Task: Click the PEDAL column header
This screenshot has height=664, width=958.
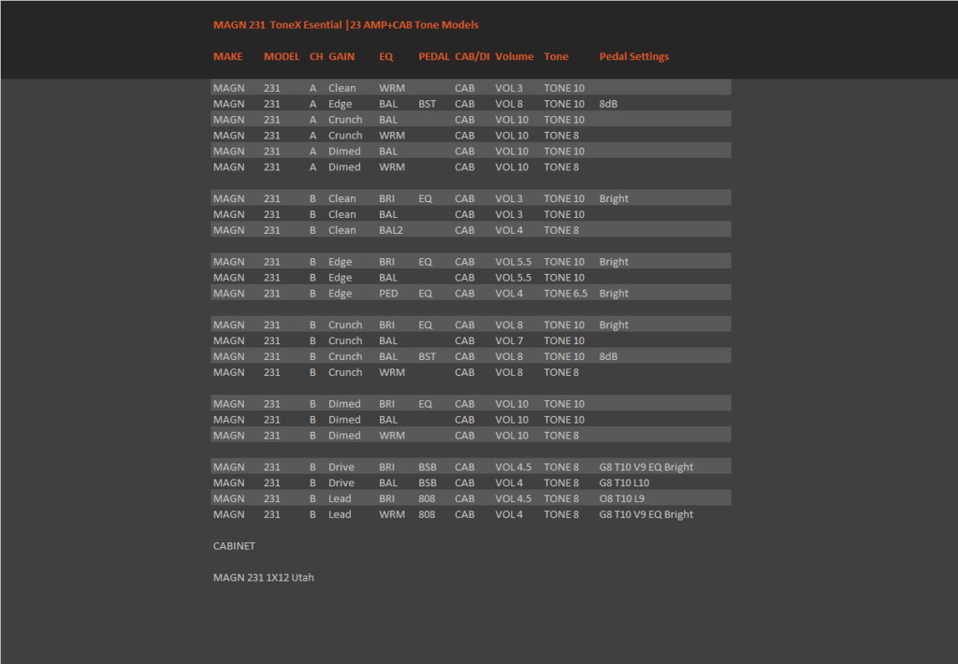Action: (434, 56)
